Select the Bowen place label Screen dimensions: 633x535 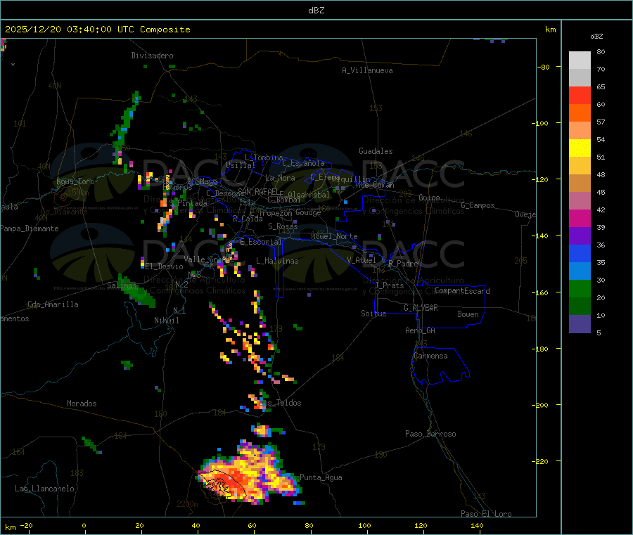click(468, 315)
